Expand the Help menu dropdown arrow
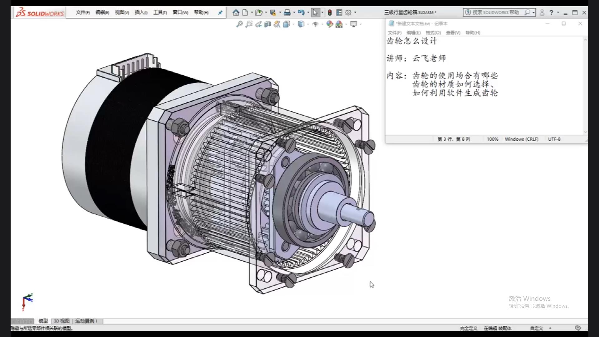Image resolution: width=599 pixels, height=337 pixels. pos(558,12)
